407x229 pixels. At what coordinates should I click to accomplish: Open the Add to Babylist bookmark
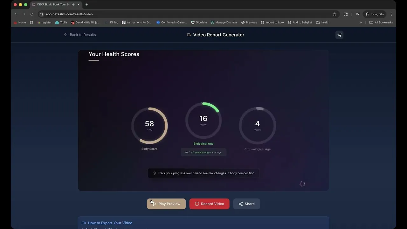point(300,23)
